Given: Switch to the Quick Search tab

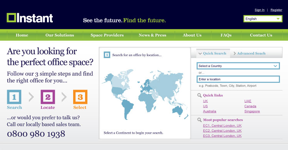Looking at the screenshot, I should point(213,53).
